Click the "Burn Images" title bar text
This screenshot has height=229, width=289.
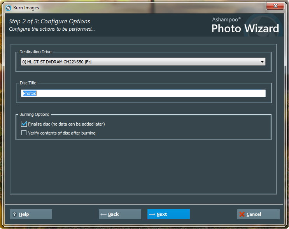[x=26, y=7]
